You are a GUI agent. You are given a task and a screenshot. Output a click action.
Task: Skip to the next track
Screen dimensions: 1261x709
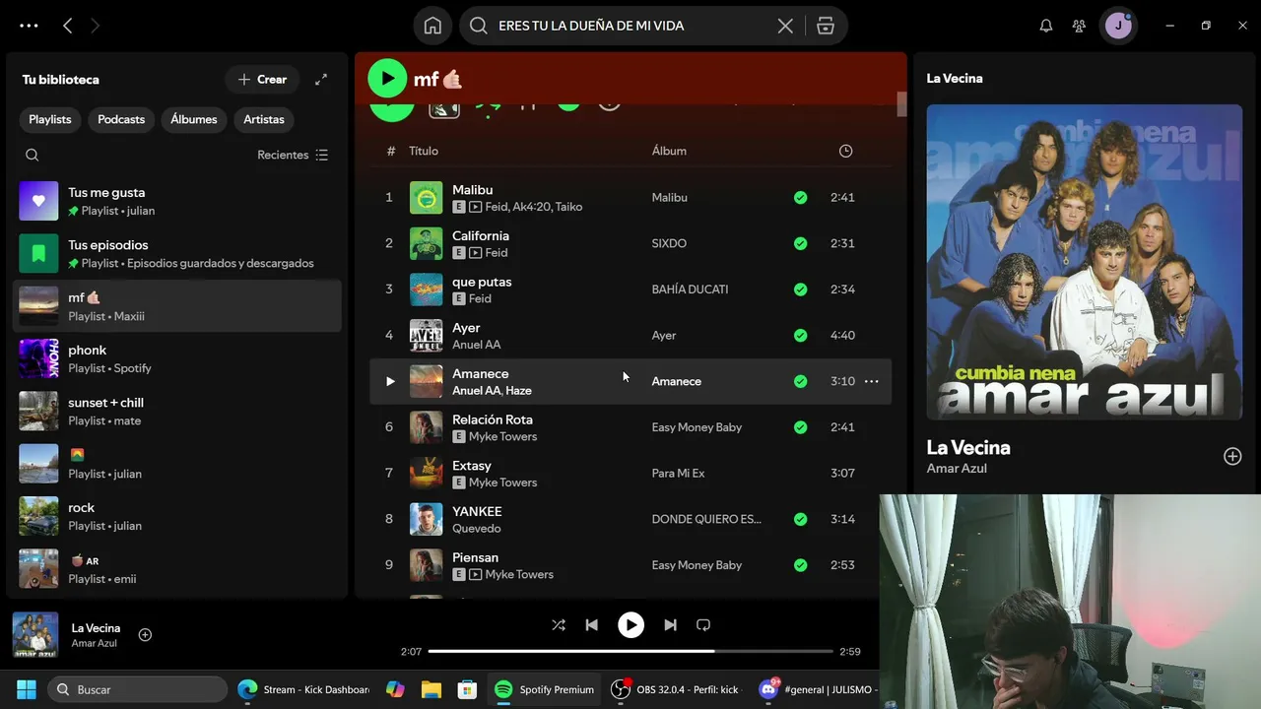pos(670,625)
